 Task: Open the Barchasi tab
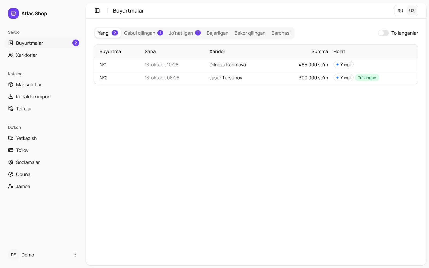(281, 33)
